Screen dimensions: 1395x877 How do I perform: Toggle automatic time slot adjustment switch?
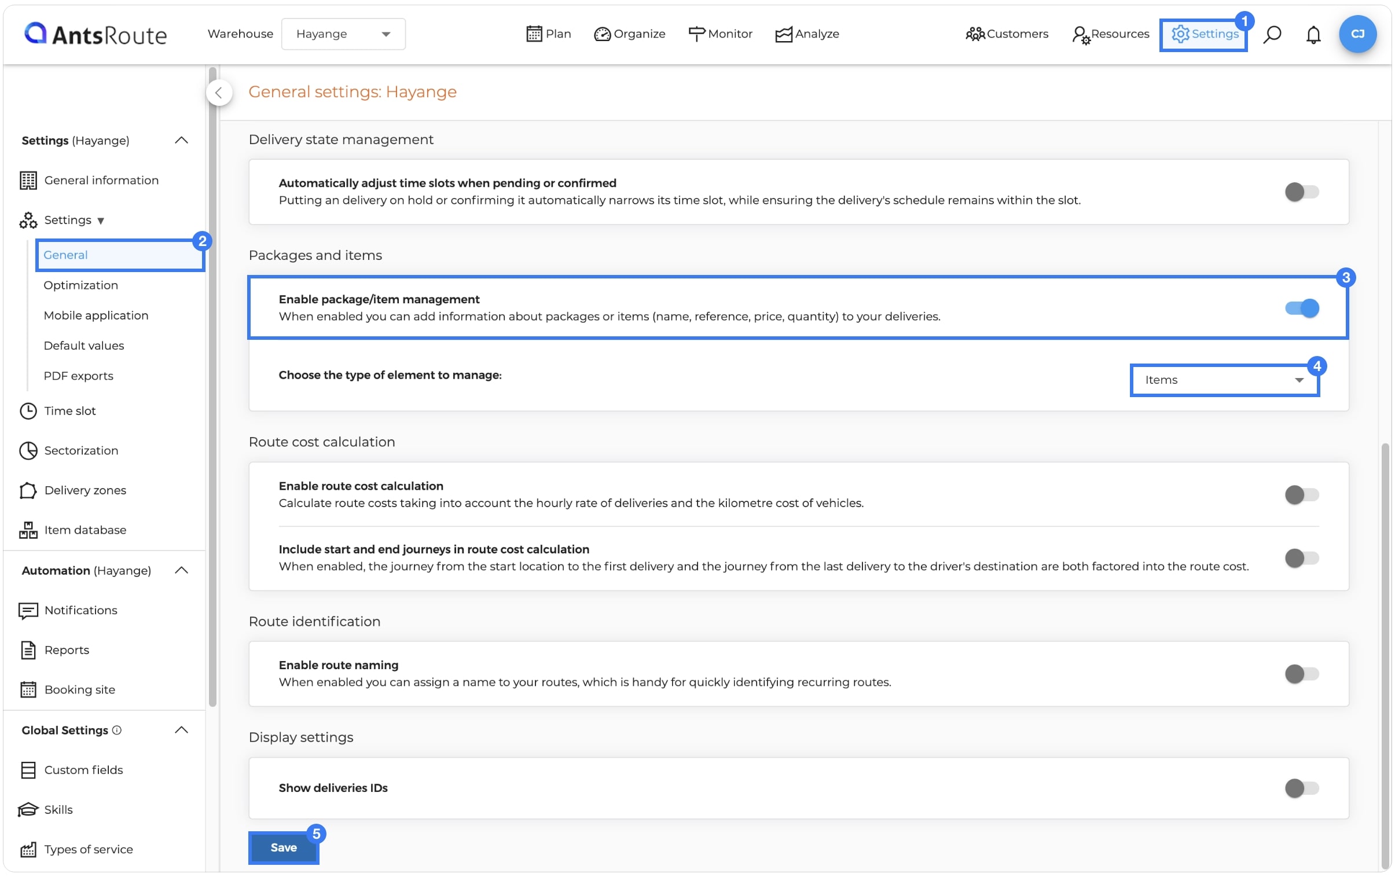[x=1301, y=192]
